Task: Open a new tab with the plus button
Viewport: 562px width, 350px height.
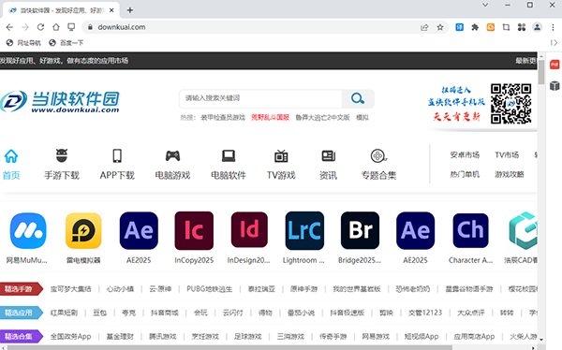Action: point(130,10)
